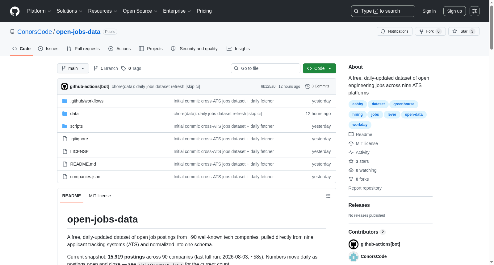Open the scripts folder icon

pyautogui.click(x=65, y=126)
